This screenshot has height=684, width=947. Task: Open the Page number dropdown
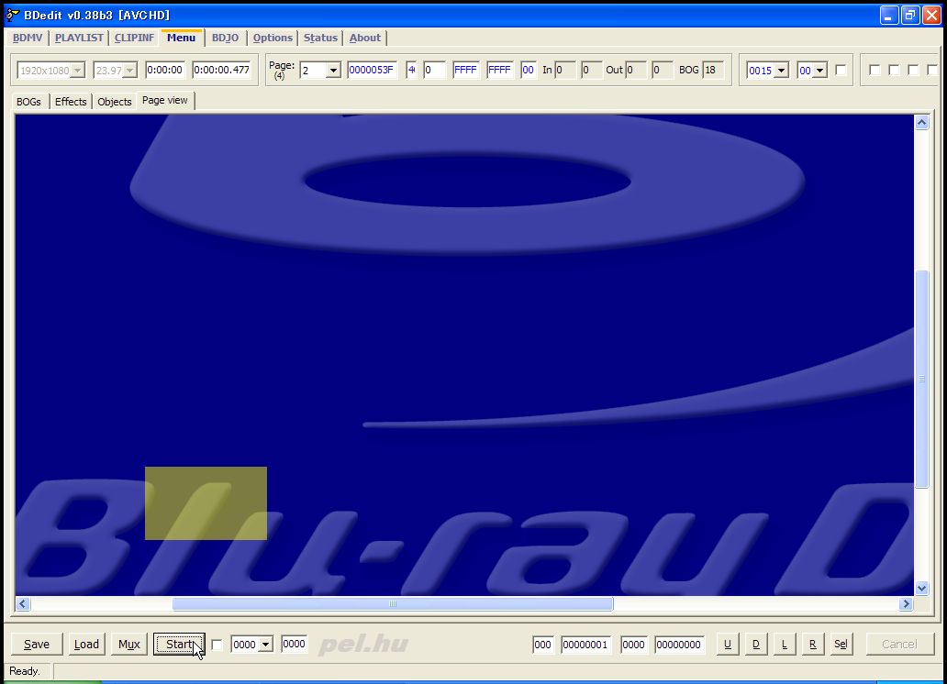click(x=333, y=71)
